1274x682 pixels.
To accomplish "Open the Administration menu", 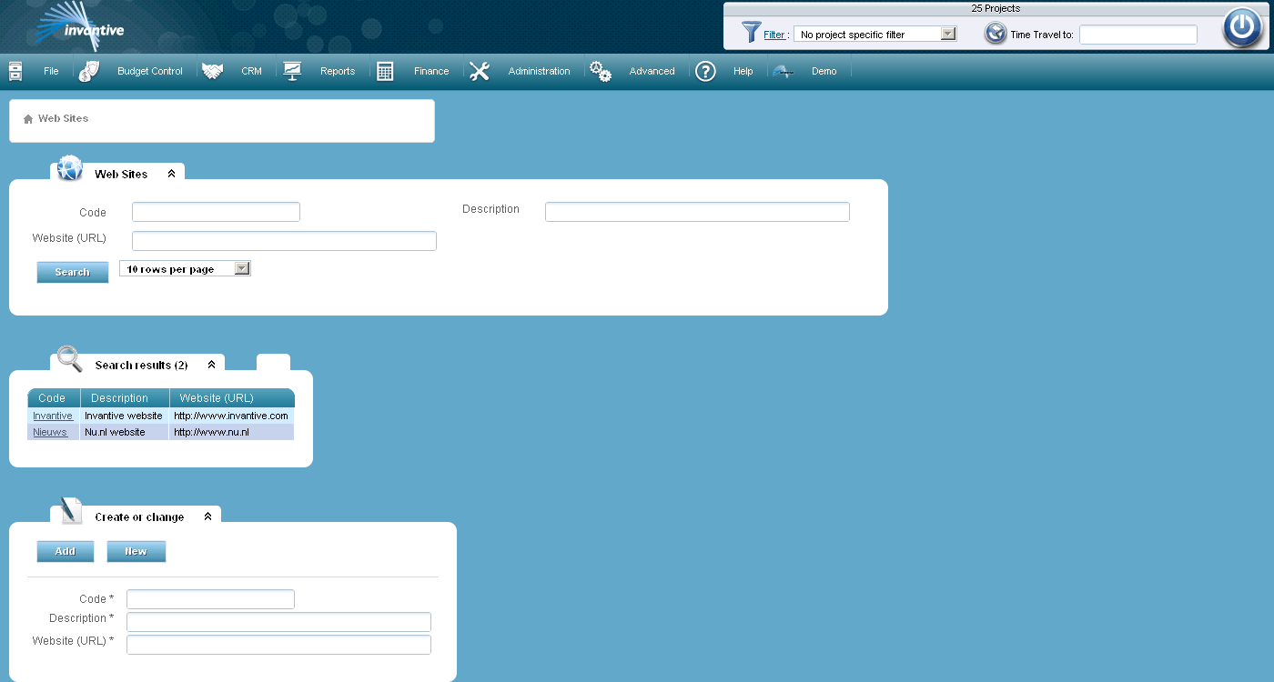I will [x=539, y=71].
